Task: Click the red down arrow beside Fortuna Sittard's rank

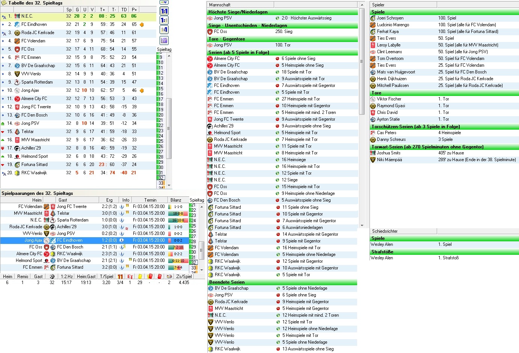Action: [3, 165]
